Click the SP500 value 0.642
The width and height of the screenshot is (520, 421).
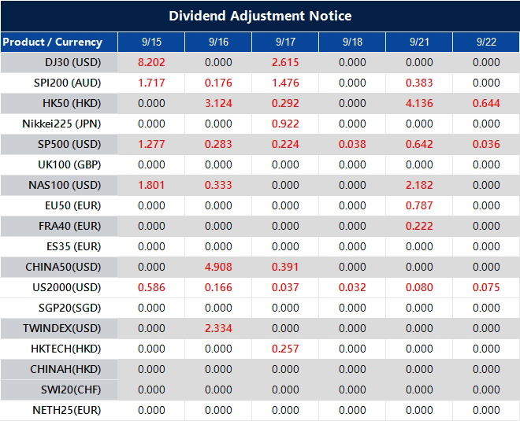[x=419, y=145]
